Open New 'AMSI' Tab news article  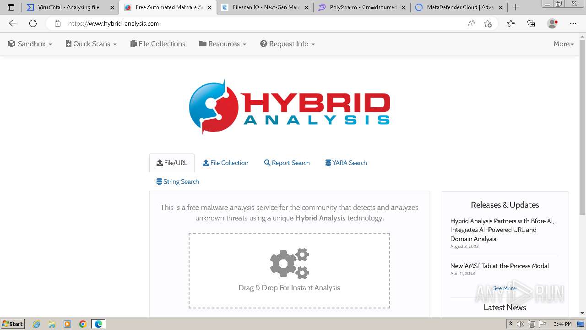pos(499,266)
